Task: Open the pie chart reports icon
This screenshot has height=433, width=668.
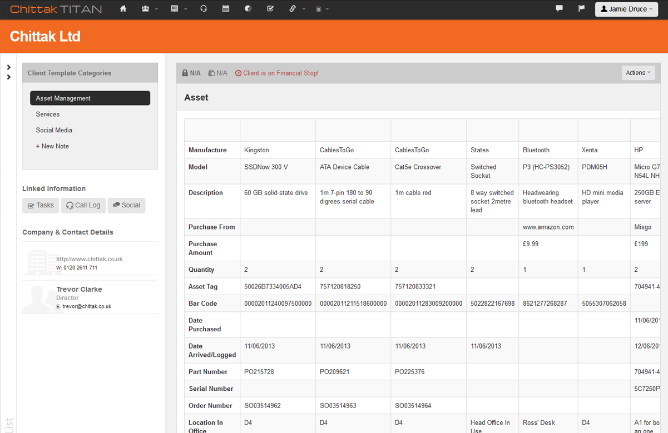Action: pos(248,9)
